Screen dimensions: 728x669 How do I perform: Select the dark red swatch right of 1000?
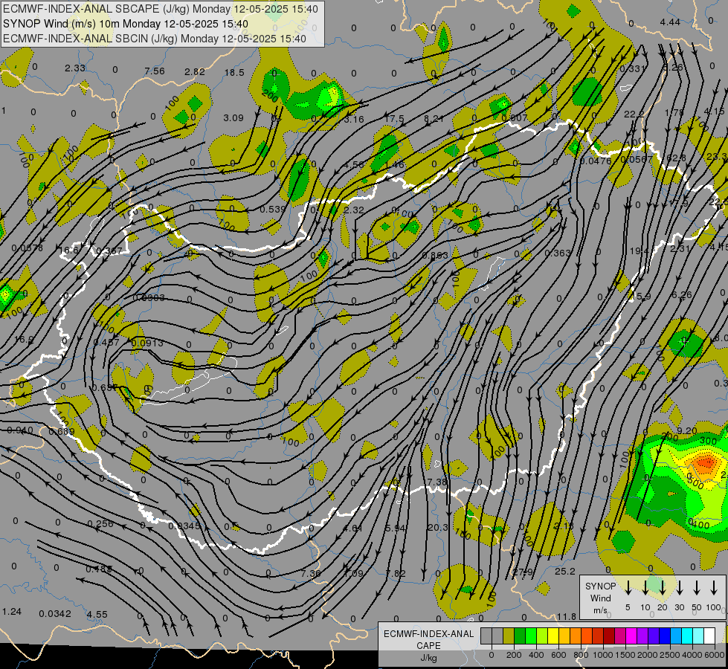coord(609,636)
